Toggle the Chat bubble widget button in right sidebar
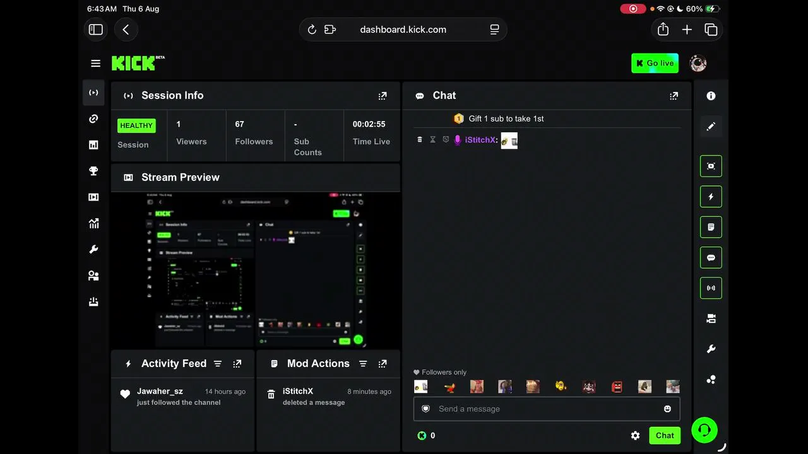Image resolution: width=808 pixels, height=454 pixels. click(x=711, y=258)
